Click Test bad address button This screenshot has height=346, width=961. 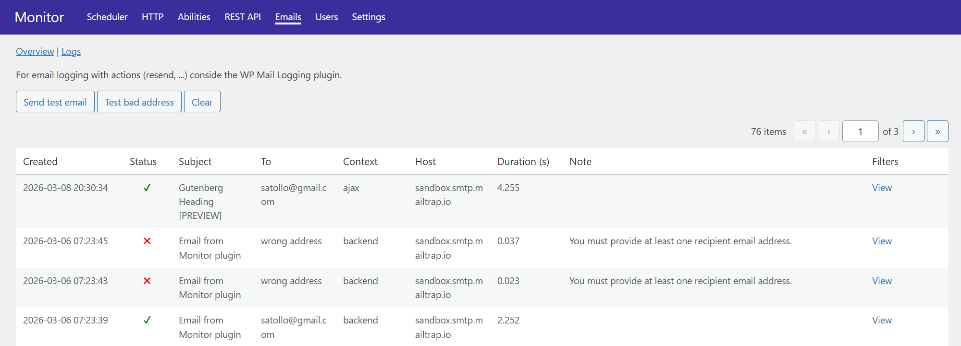click(x=139, y=102)
